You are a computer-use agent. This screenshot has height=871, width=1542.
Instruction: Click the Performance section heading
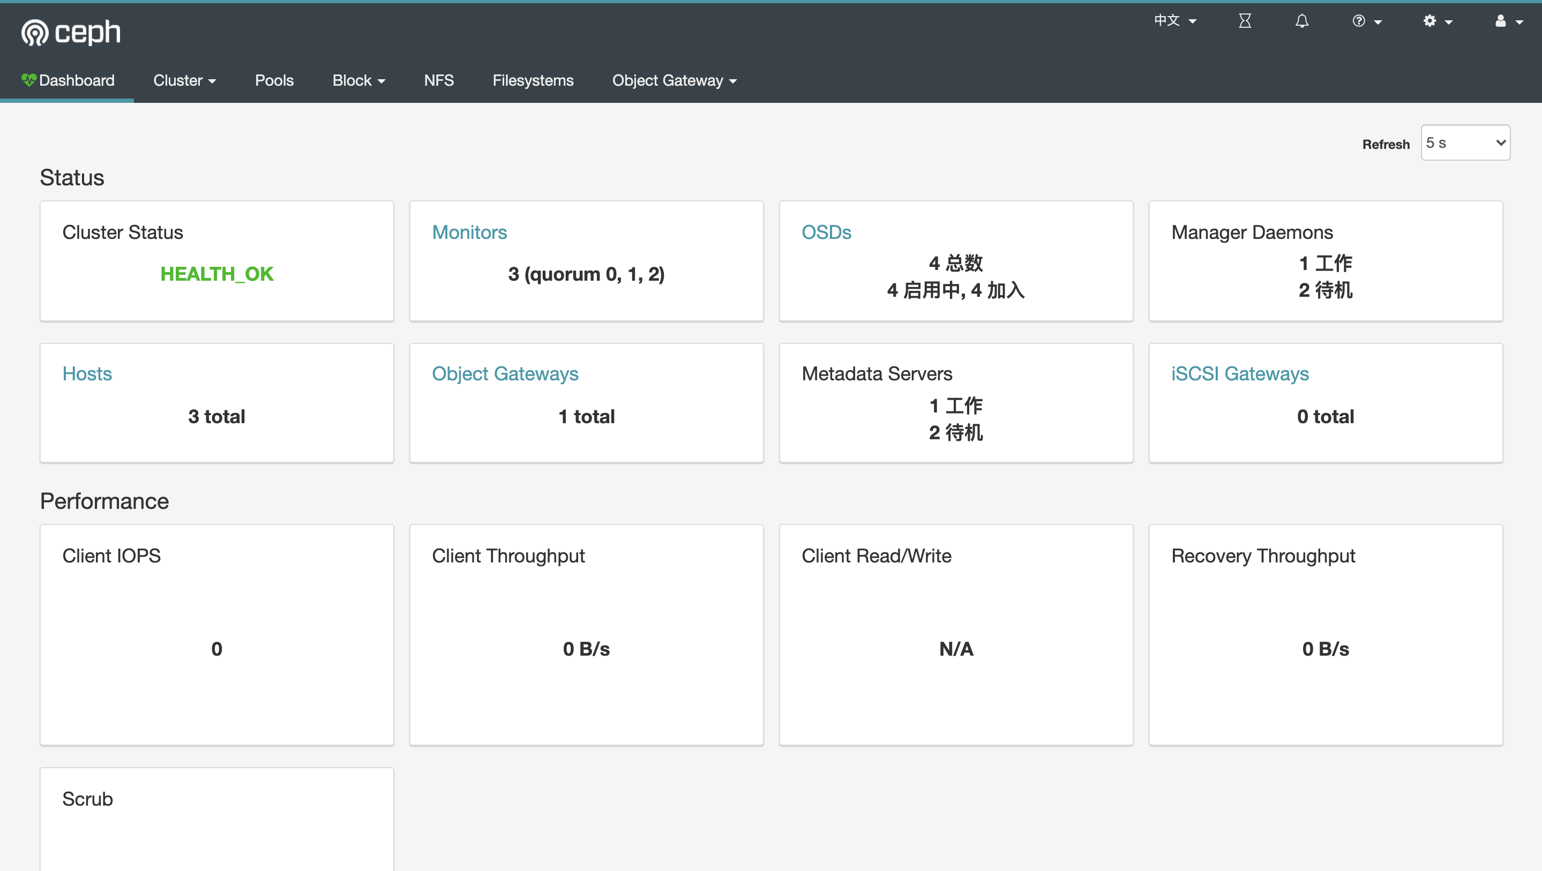[x=104, y=500]
